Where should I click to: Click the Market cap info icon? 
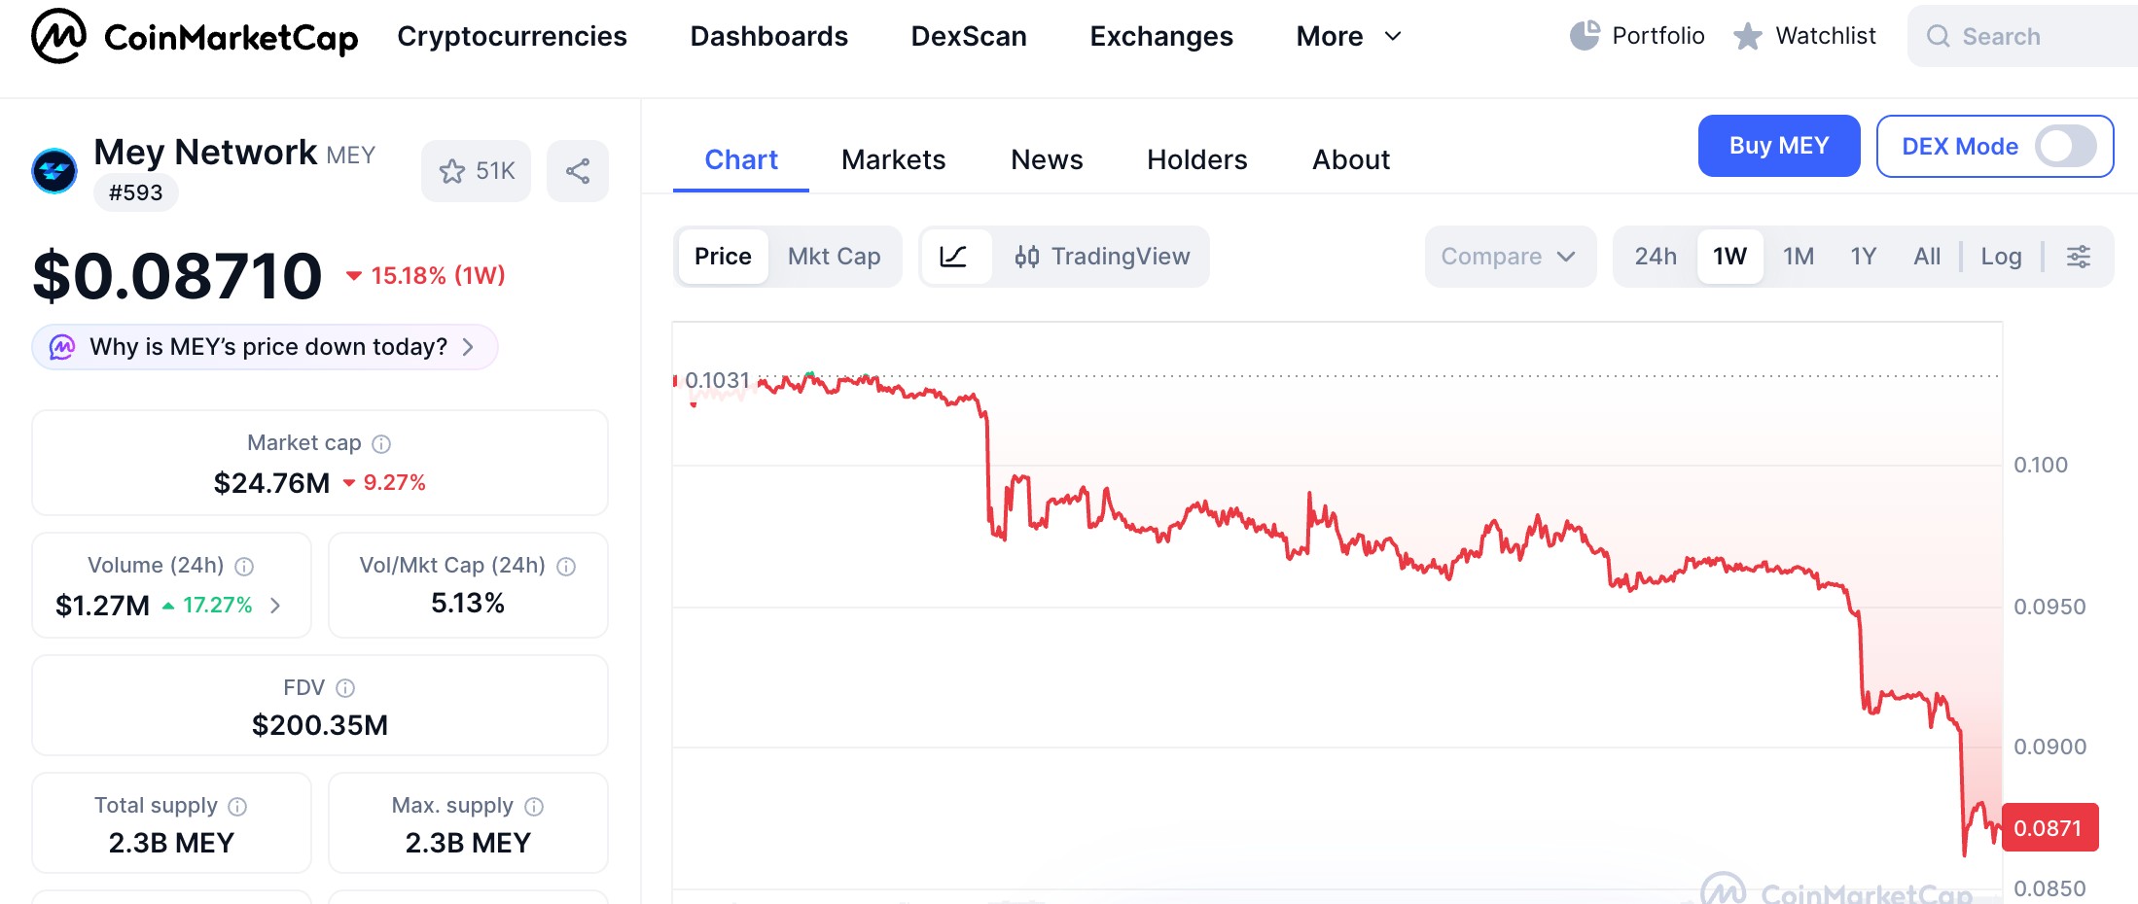(382, 444)
